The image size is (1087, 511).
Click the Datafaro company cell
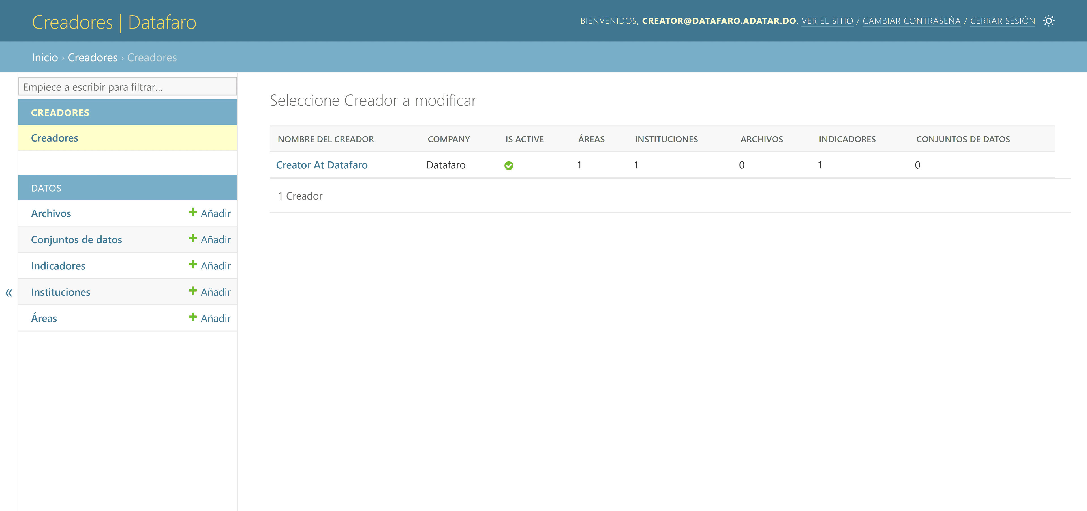click(x=446, y=165)
